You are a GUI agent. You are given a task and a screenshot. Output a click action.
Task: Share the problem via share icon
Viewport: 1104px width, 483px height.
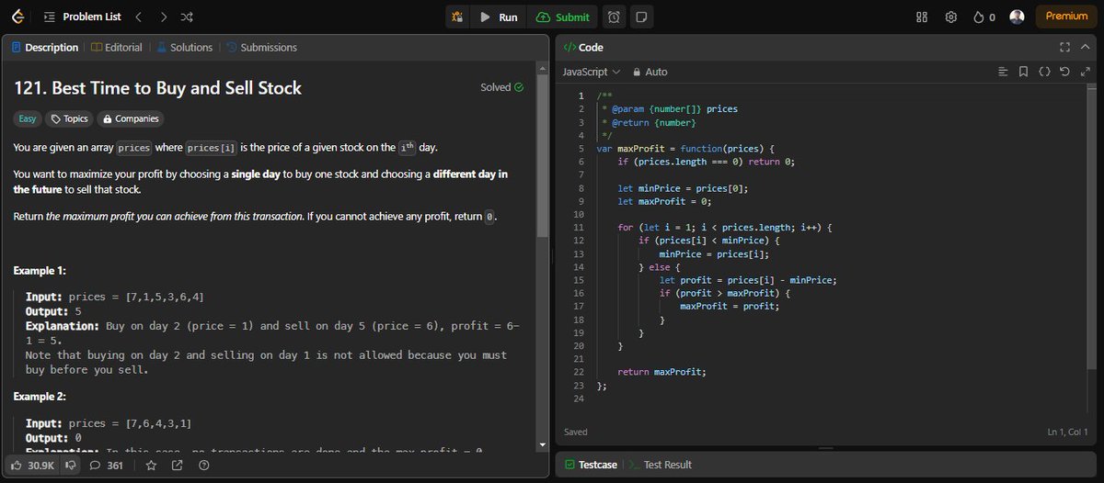click(x=178, y=466)
